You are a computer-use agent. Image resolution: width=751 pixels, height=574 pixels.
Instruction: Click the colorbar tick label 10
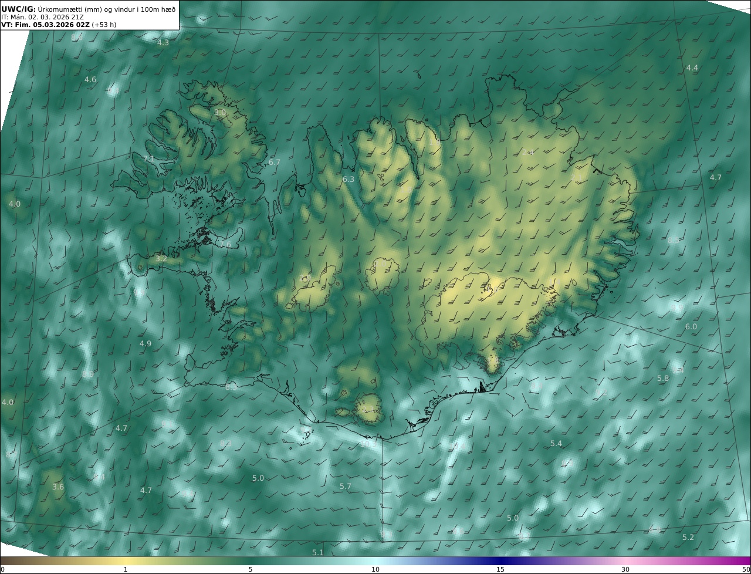click(375, 569)
